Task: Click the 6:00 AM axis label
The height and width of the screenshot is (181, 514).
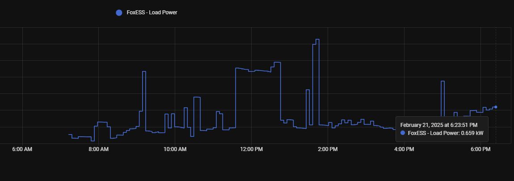Action: click(22, 149)
